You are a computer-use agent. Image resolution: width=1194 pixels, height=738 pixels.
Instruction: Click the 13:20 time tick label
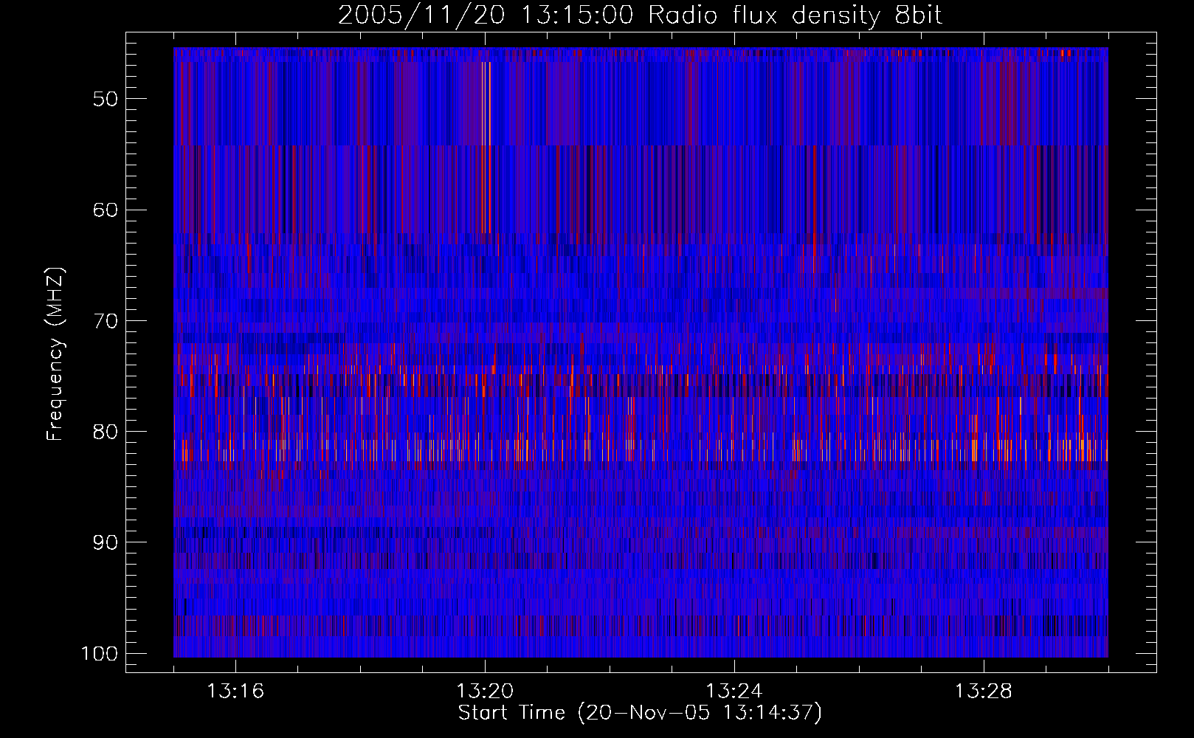[485, 692]
